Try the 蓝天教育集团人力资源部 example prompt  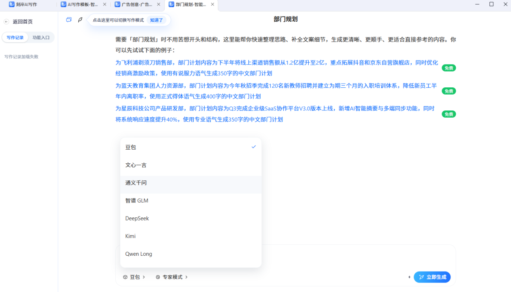point(277,91)
